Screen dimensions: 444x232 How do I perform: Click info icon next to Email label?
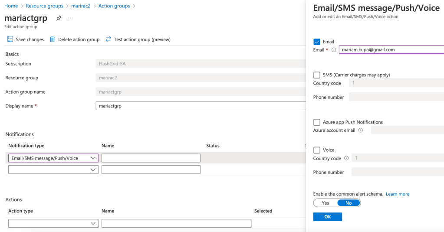coord(334,50)
